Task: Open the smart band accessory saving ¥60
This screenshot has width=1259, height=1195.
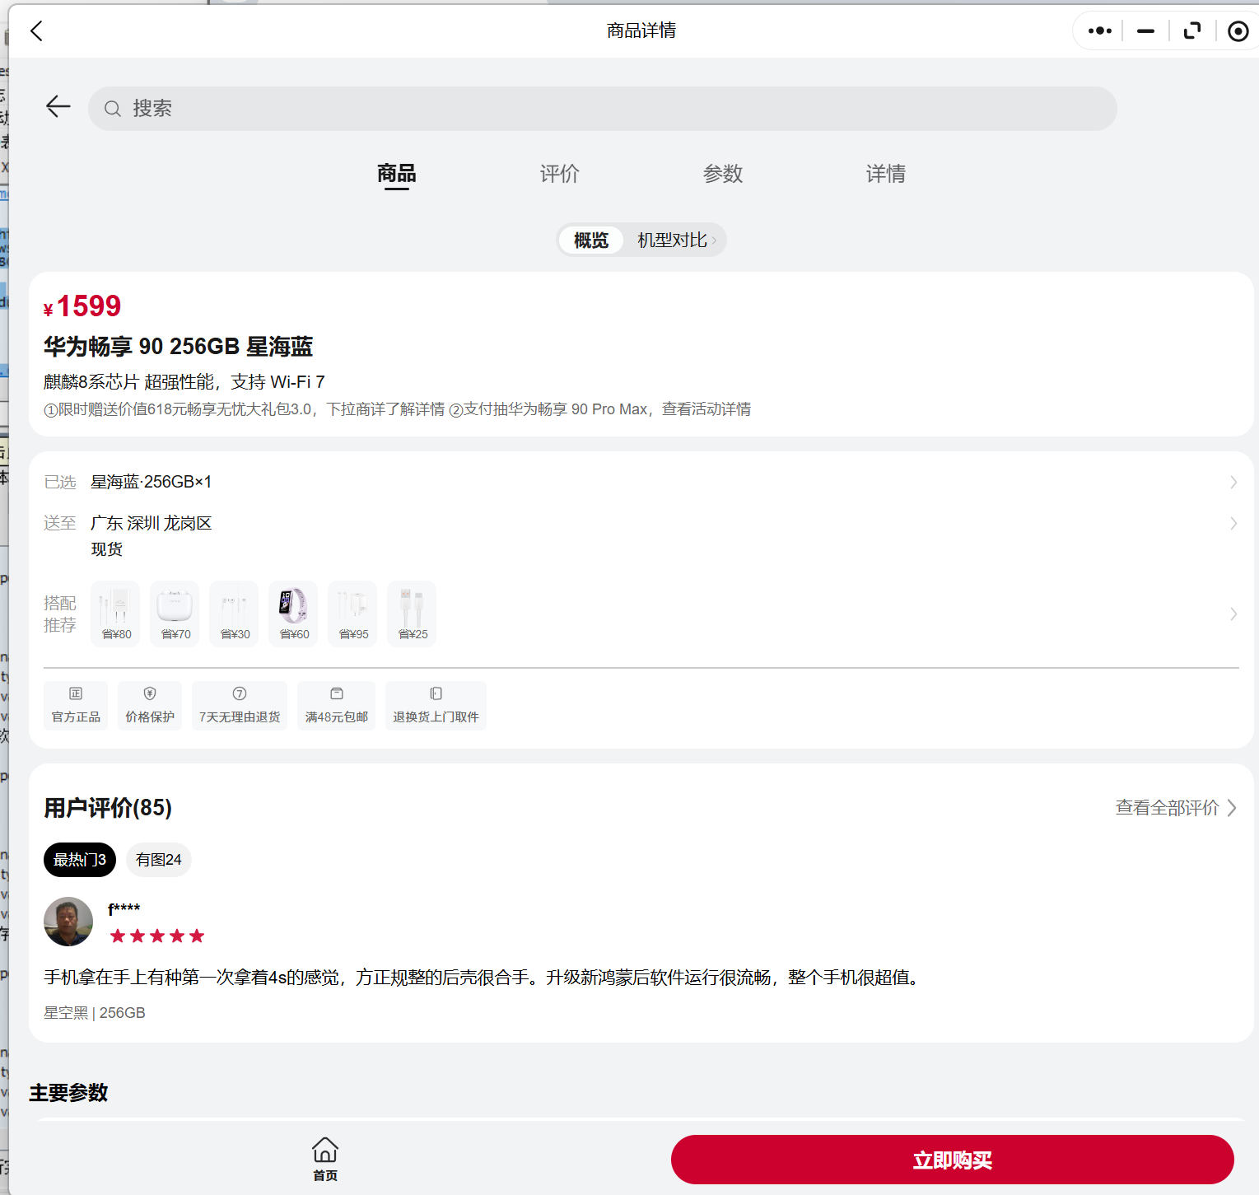Action: pos(293,614)
